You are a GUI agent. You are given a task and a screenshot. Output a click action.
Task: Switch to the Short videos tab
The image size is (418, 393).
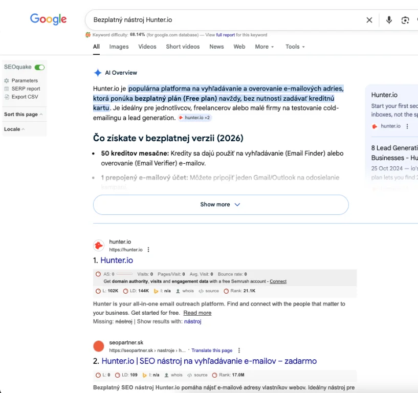click(x=183, y=47)
